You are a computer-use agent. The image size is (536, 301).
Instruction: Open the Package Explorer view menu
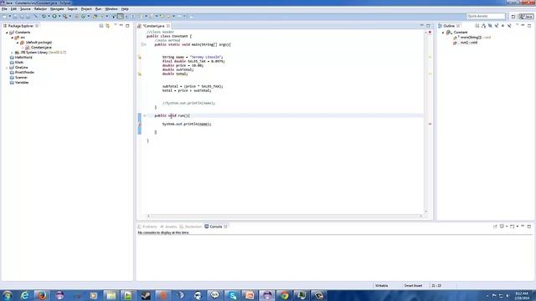(116, 25)
